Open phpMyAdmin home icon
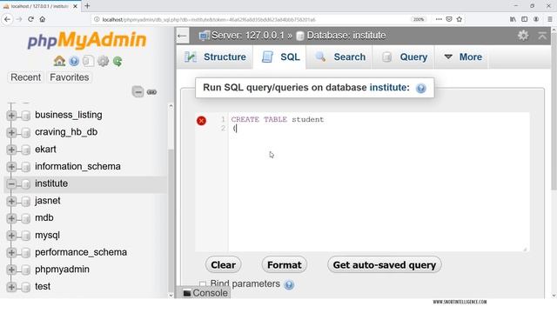The image size is (557, 313). tap(59, 62)
